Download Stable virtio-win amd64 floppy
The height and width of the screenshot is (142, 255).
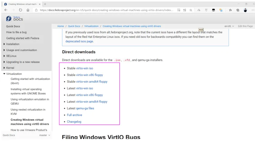[x=92, y=82]
